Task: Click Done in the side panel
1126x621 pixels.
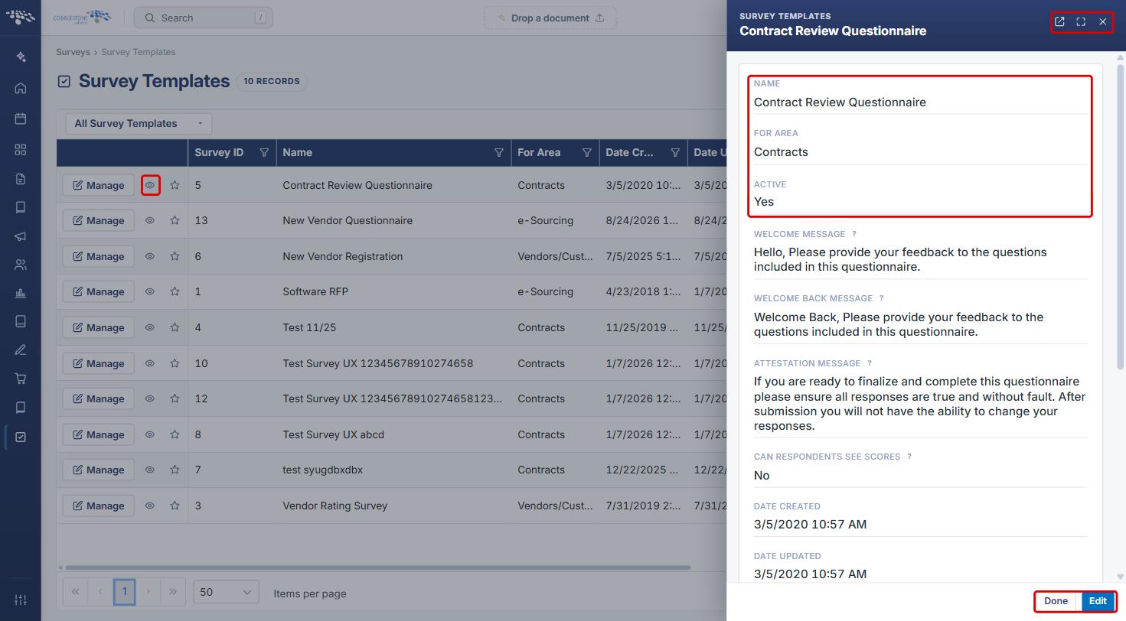Action: [x=1056, y=601]
